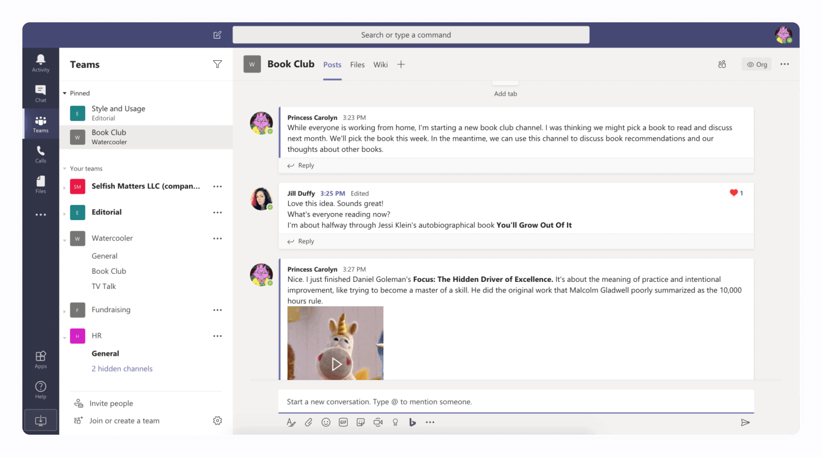Switch to the Wiki tab

pos(380,65)
